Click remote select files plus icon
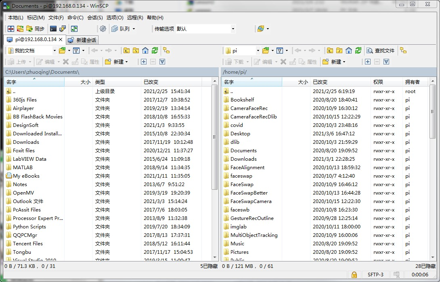440x282 pixels. 368,62
